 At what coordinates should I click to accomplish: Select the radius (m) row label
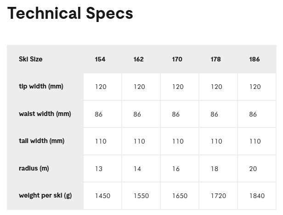[34, 168]
